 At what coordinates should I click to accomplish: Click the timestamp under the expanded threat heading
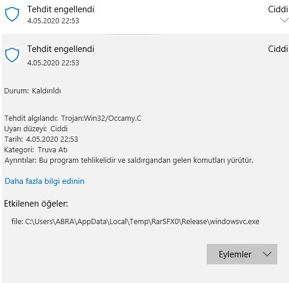tap(53, 63)
